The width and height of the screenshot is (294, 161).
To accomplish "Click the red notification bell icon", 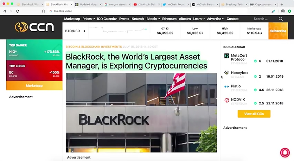I will pos(285,152).
